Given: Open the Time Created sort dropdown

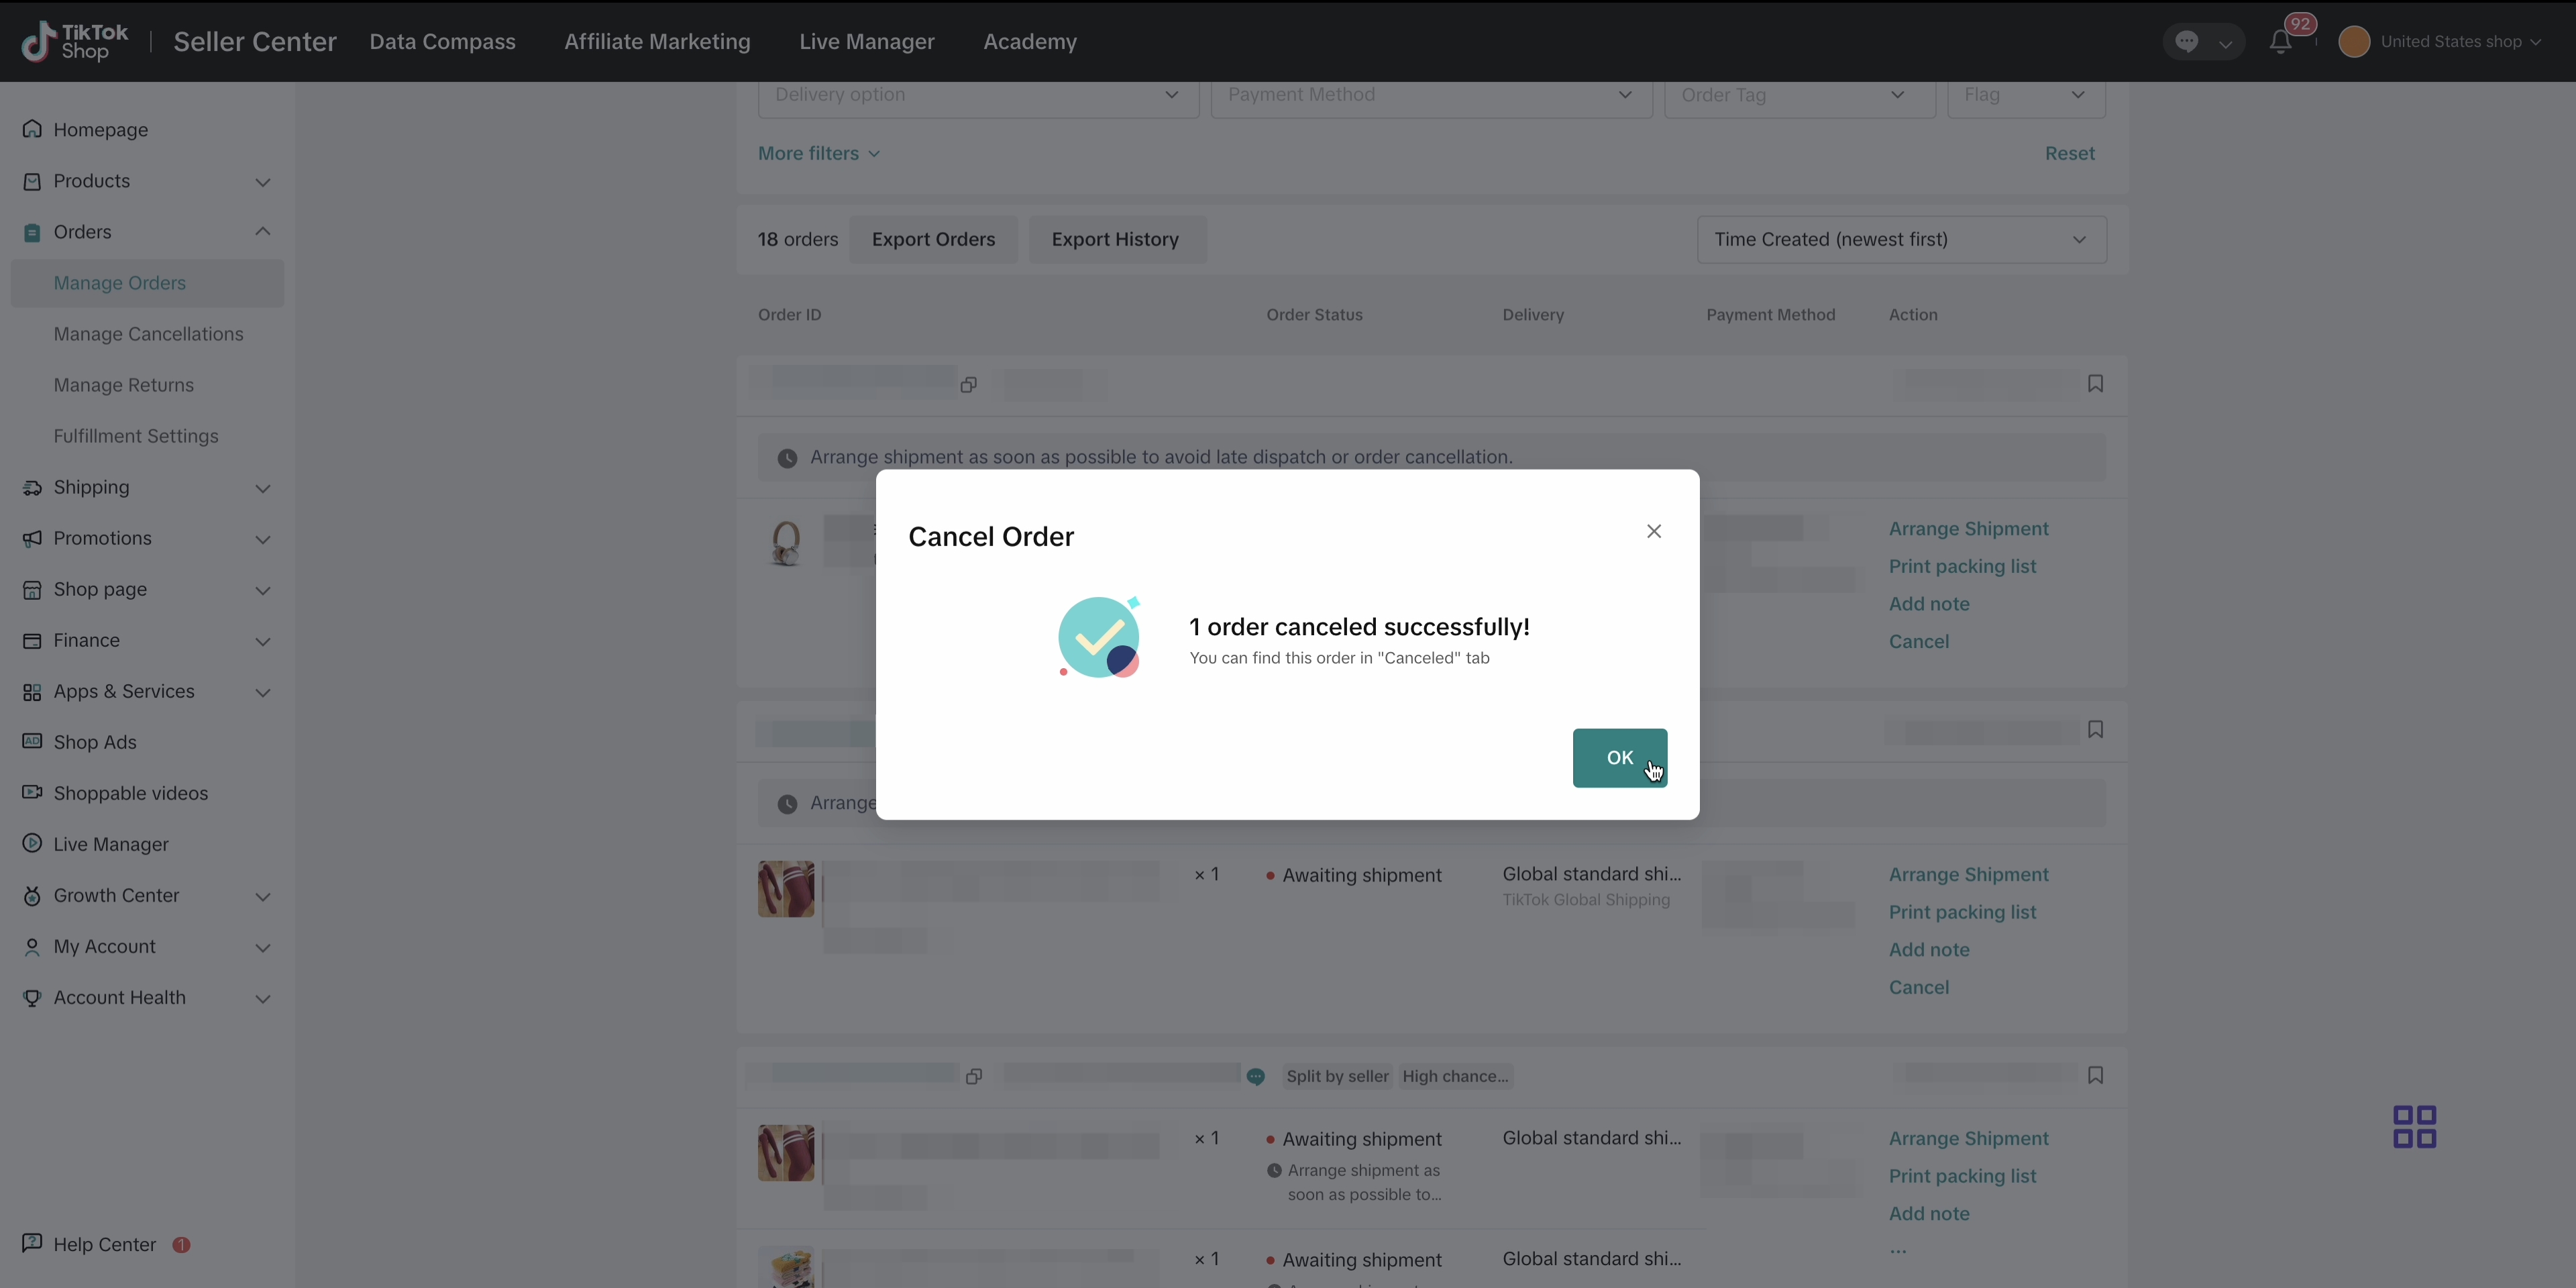Looking at the screenshot, I should [1901, 240].
